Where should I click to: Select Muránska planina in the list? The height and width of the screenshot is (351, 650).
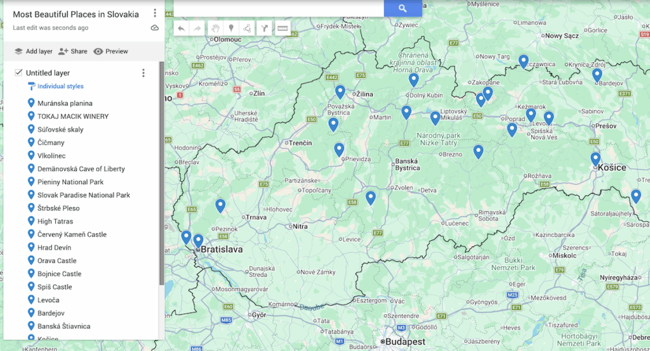65,103
